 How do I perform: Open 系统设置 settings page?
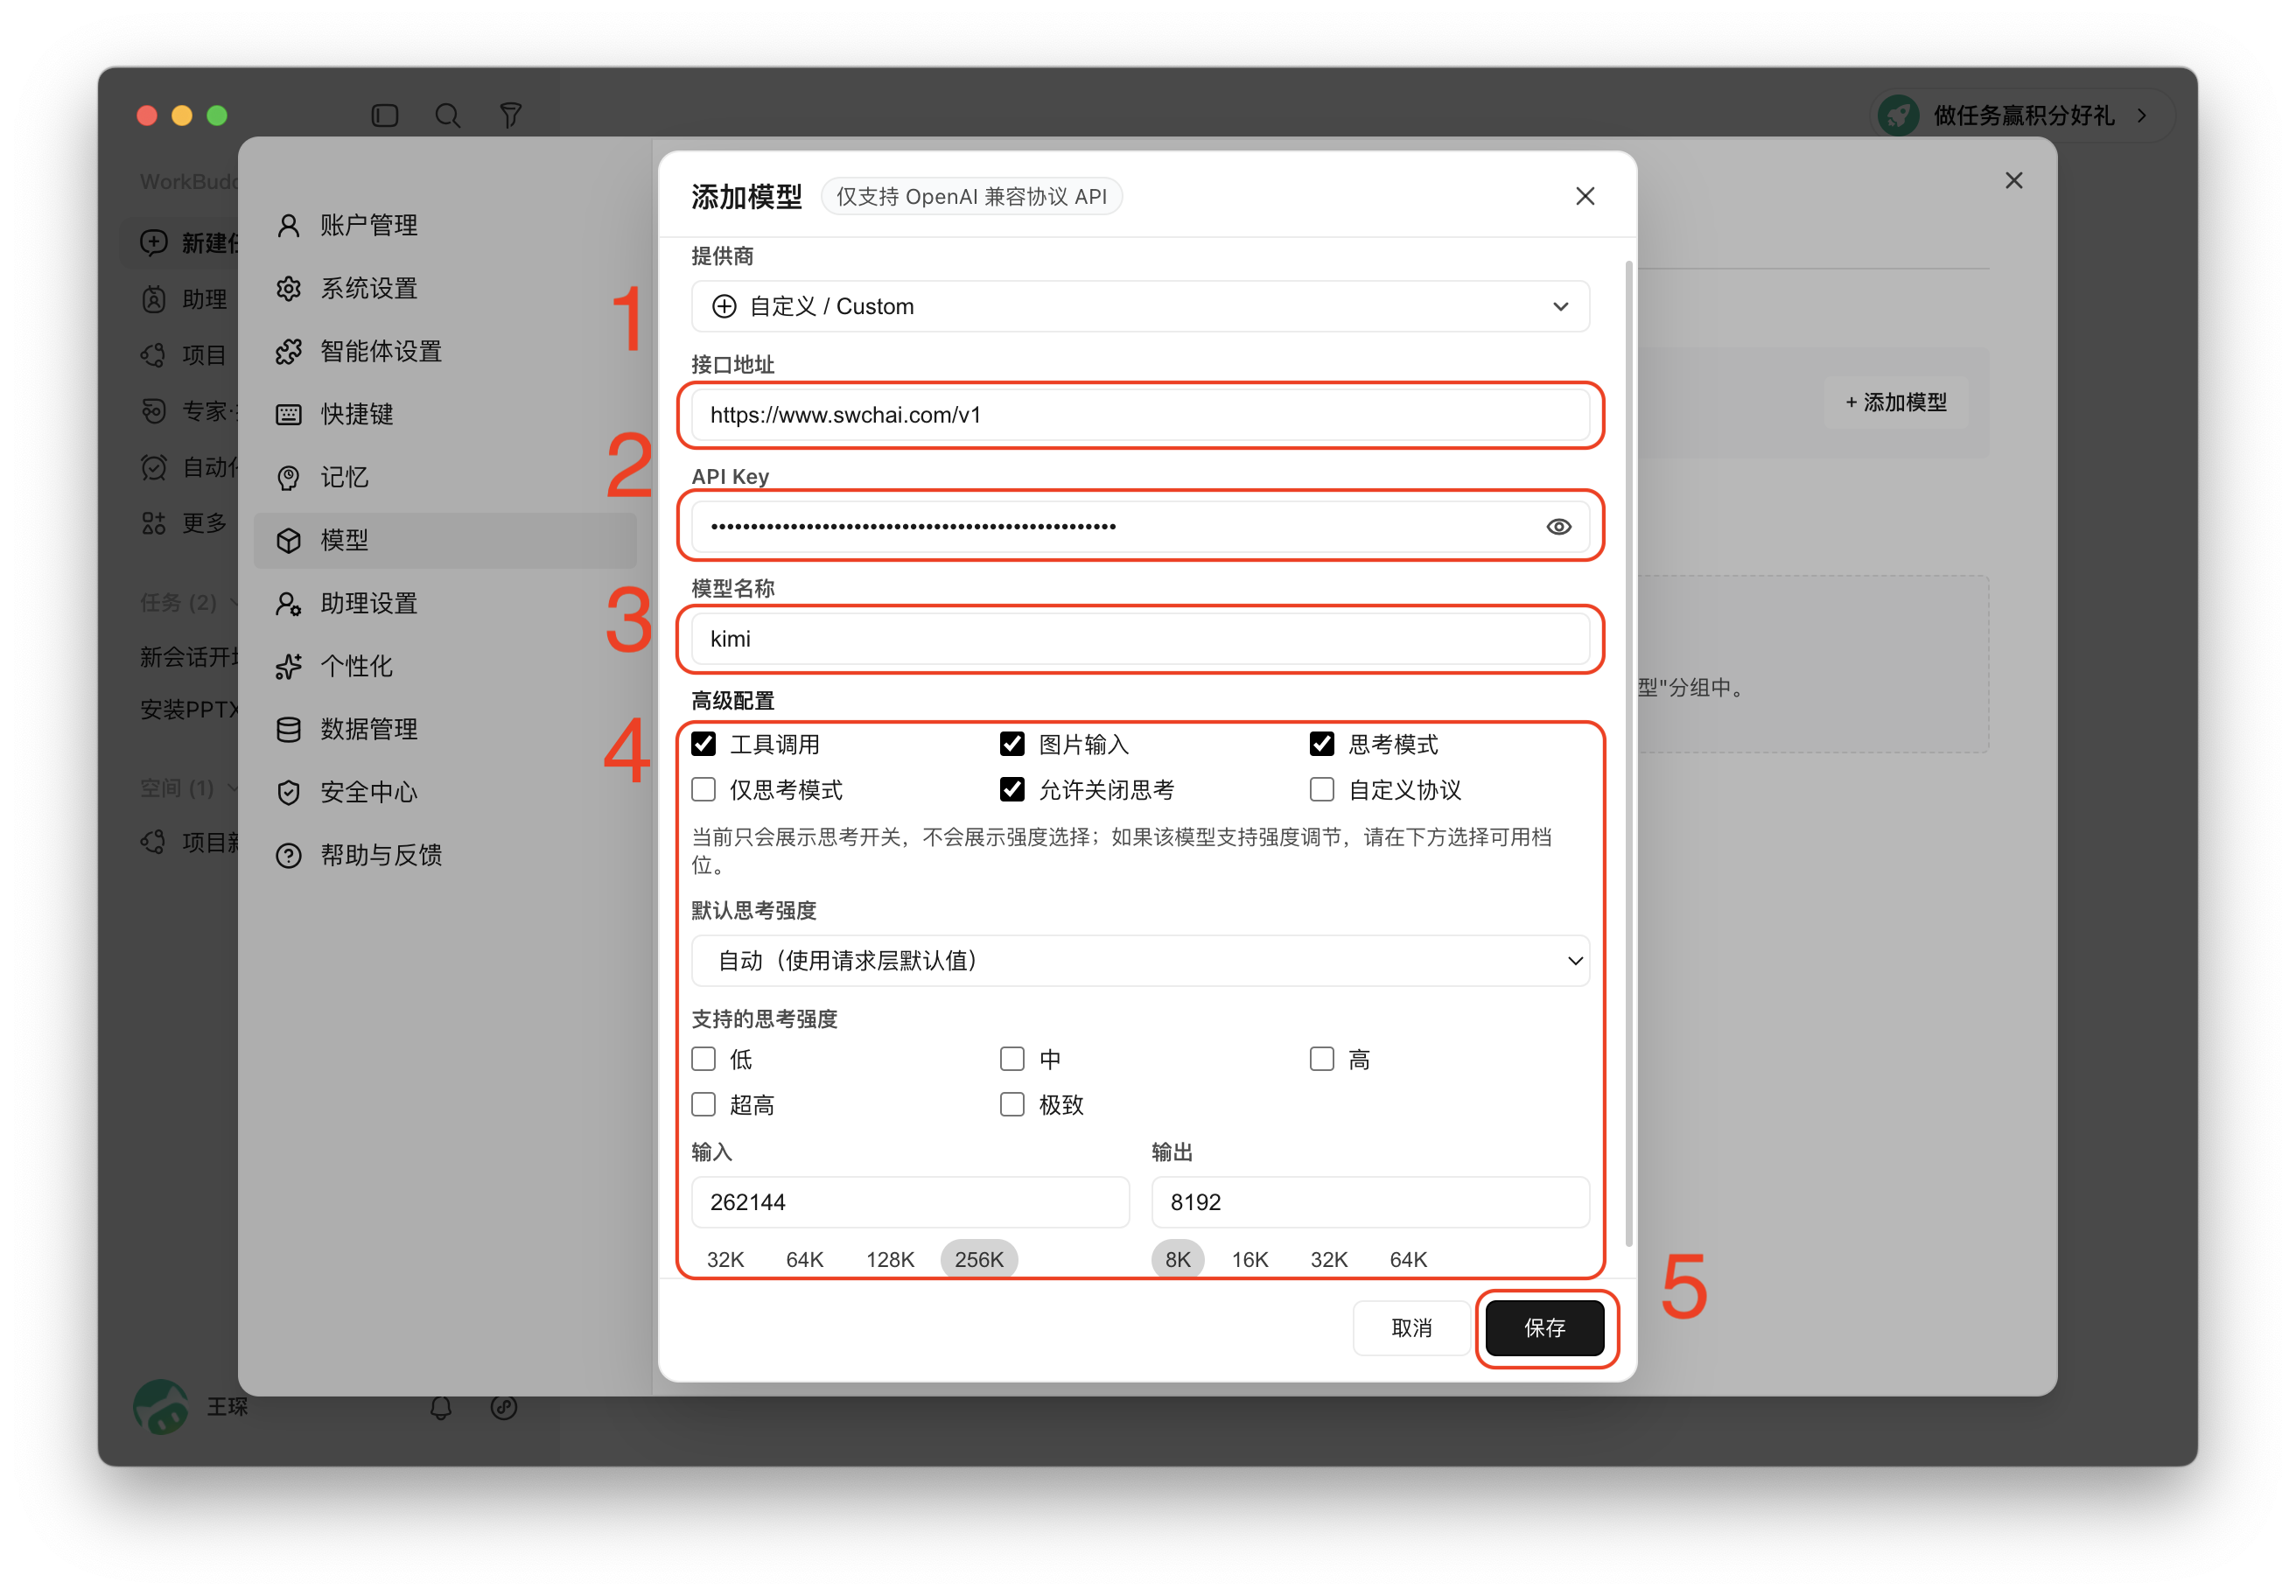tap(445, 288)
